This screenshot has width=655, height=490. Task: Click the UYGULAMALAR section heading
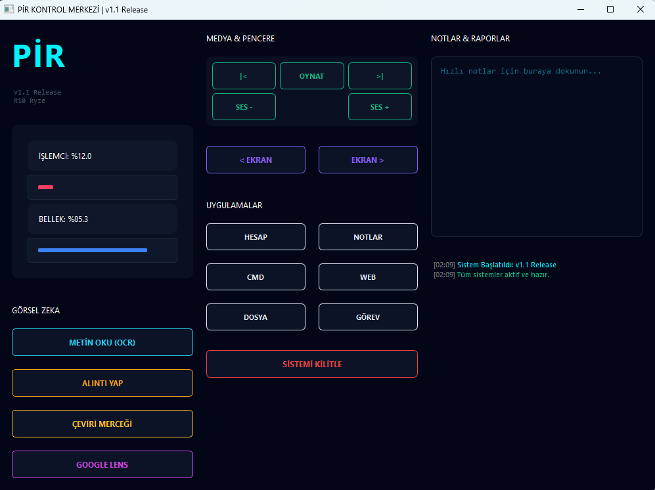[235, 206]
